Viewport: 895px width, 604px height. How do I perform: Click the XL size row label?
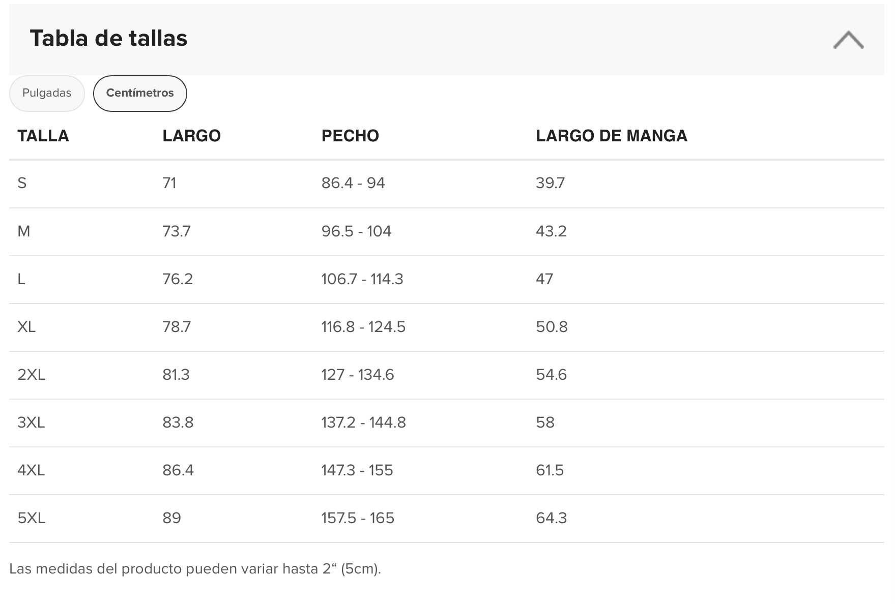pos(26,327)
